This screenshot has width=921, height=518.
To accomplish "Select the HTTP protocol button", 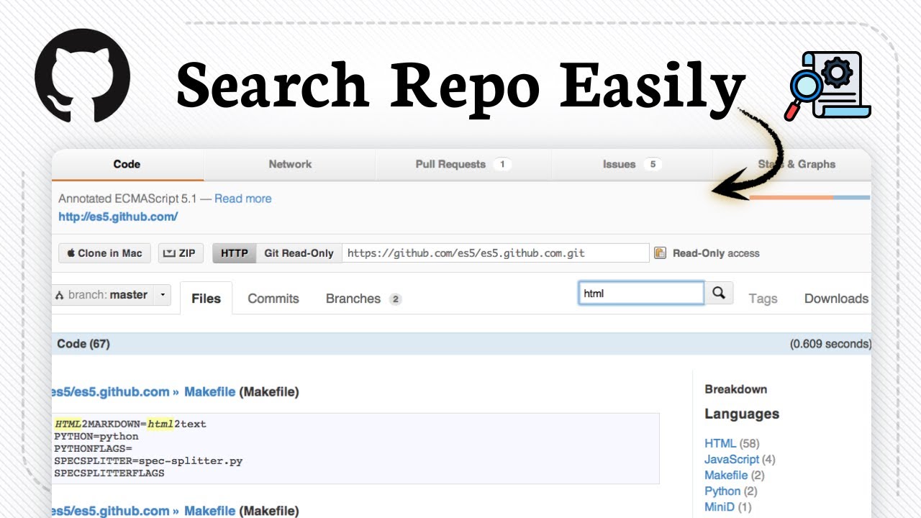I will (235, 253).
